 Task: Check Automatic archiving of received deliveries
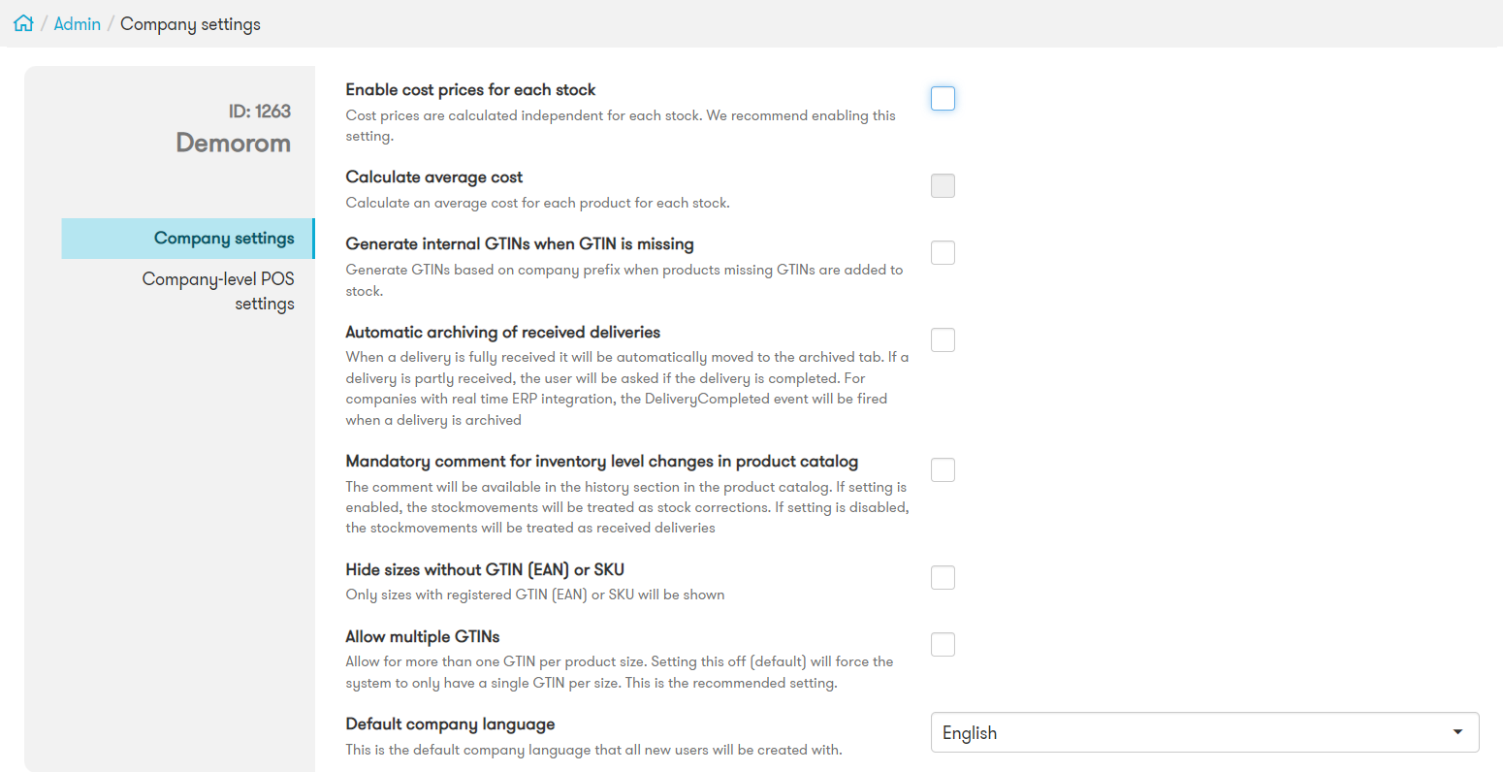tap(943, 339)
